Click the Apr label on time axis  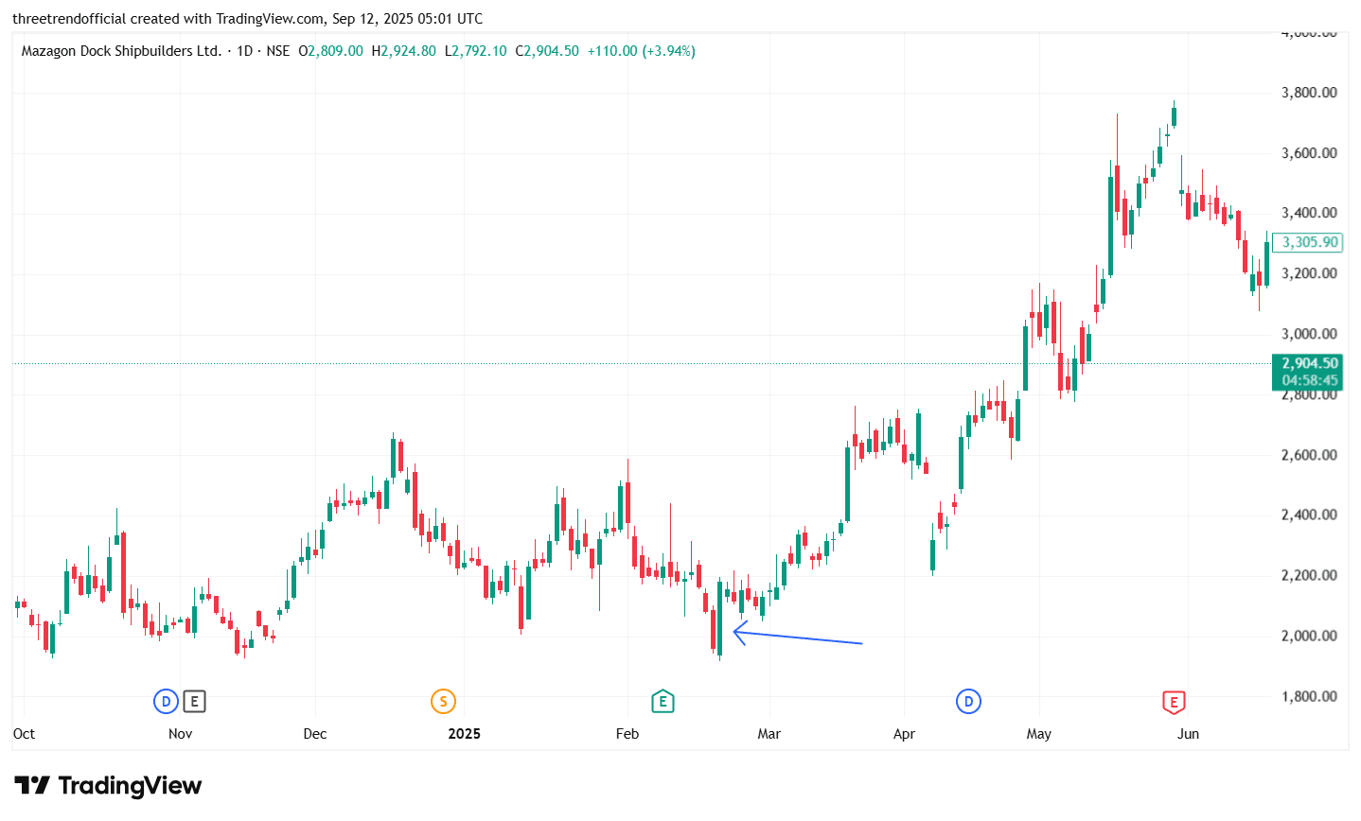point(905,734)
